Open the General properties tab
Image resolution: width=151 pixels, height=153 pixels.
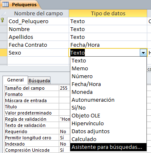tap(15, 80)
